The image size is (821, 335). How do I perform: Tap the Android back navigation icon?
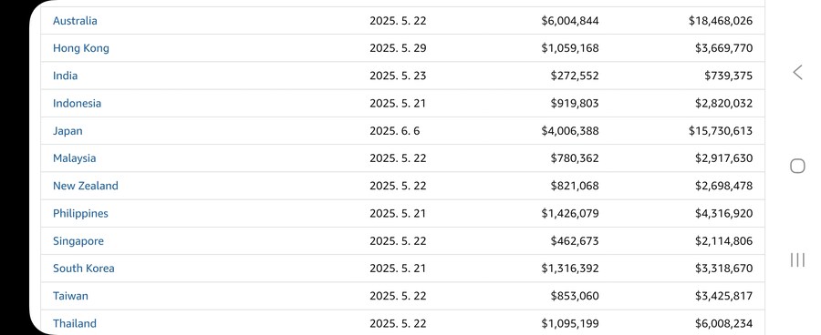[797, 72]
